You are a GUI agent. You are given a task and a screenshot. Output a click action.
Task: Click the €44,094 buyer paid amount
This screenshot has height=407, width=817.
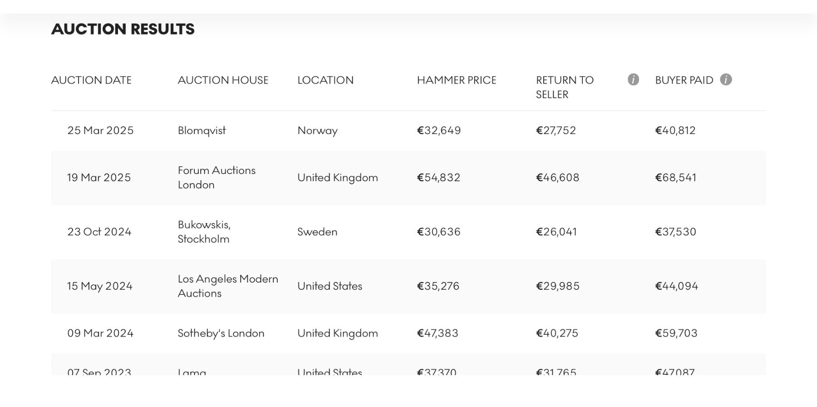676,286
